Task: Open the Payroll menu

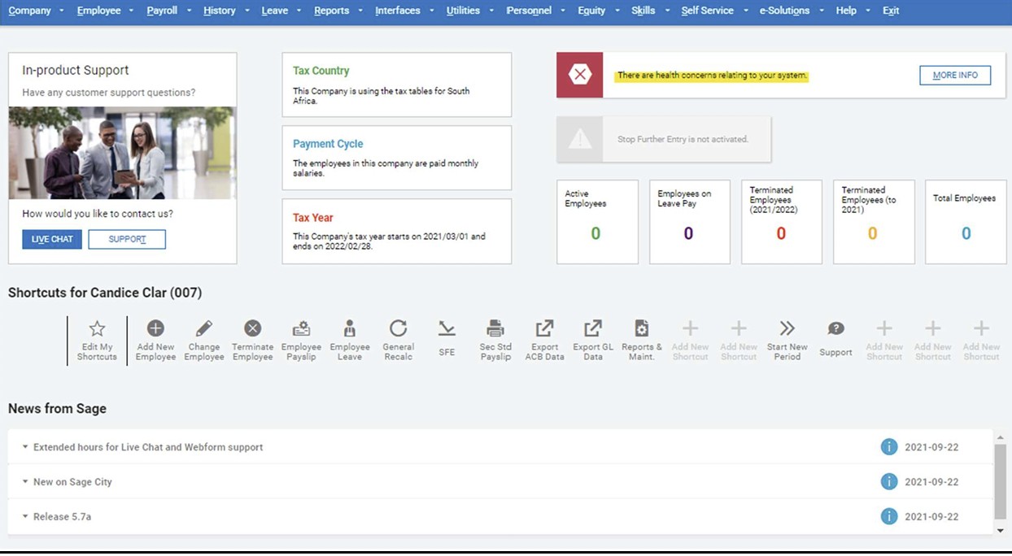Action: point(162,11)
